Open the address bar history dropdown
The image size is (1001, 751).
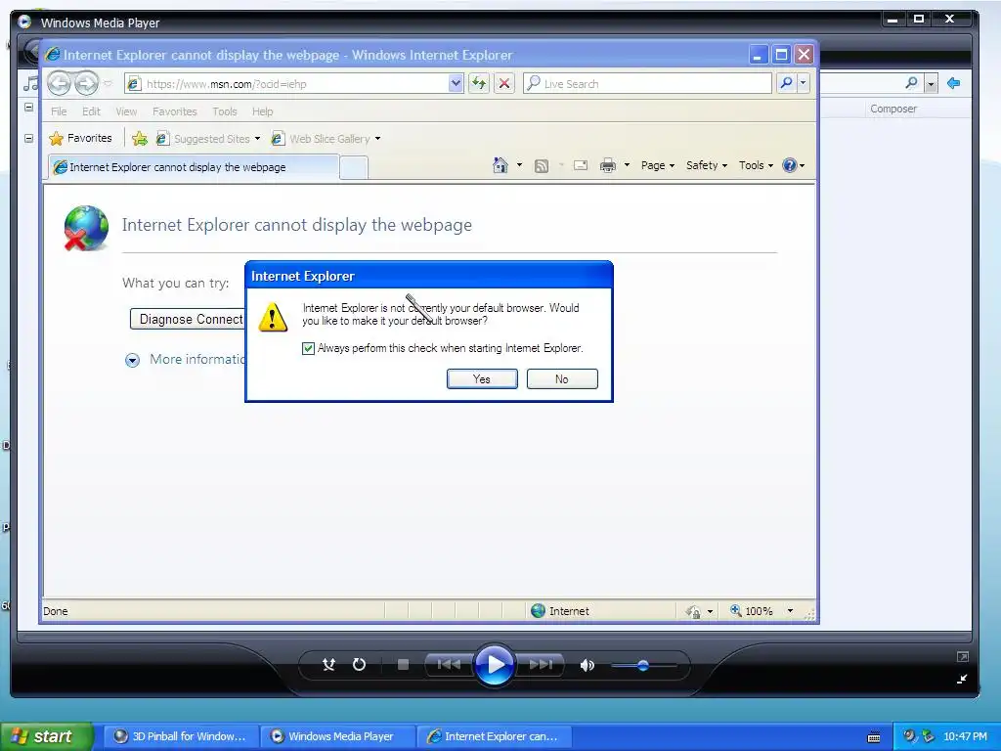tap(456, 83)
